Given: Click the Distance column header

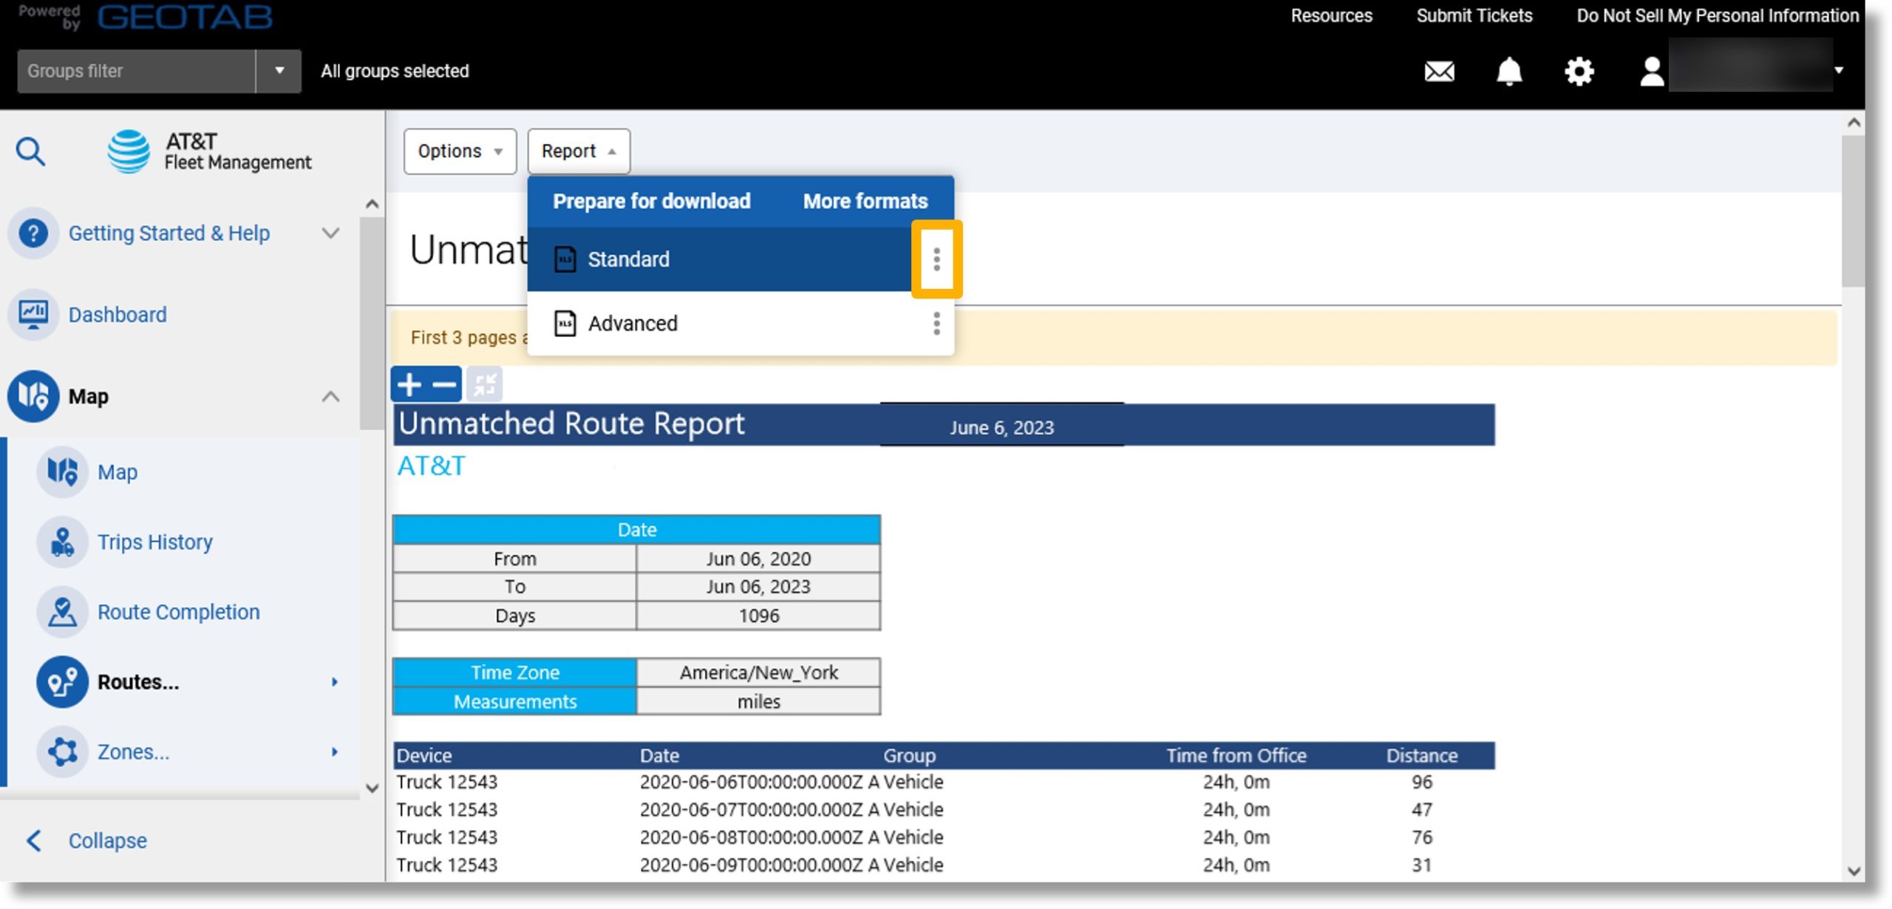Looking at the screenshot, I should 1421,755.
